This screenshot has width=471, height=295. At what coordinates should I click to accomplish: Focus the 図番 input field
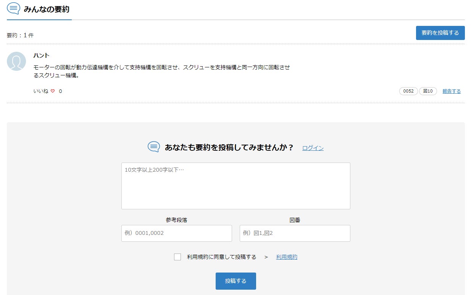click(x=295, y=233)
